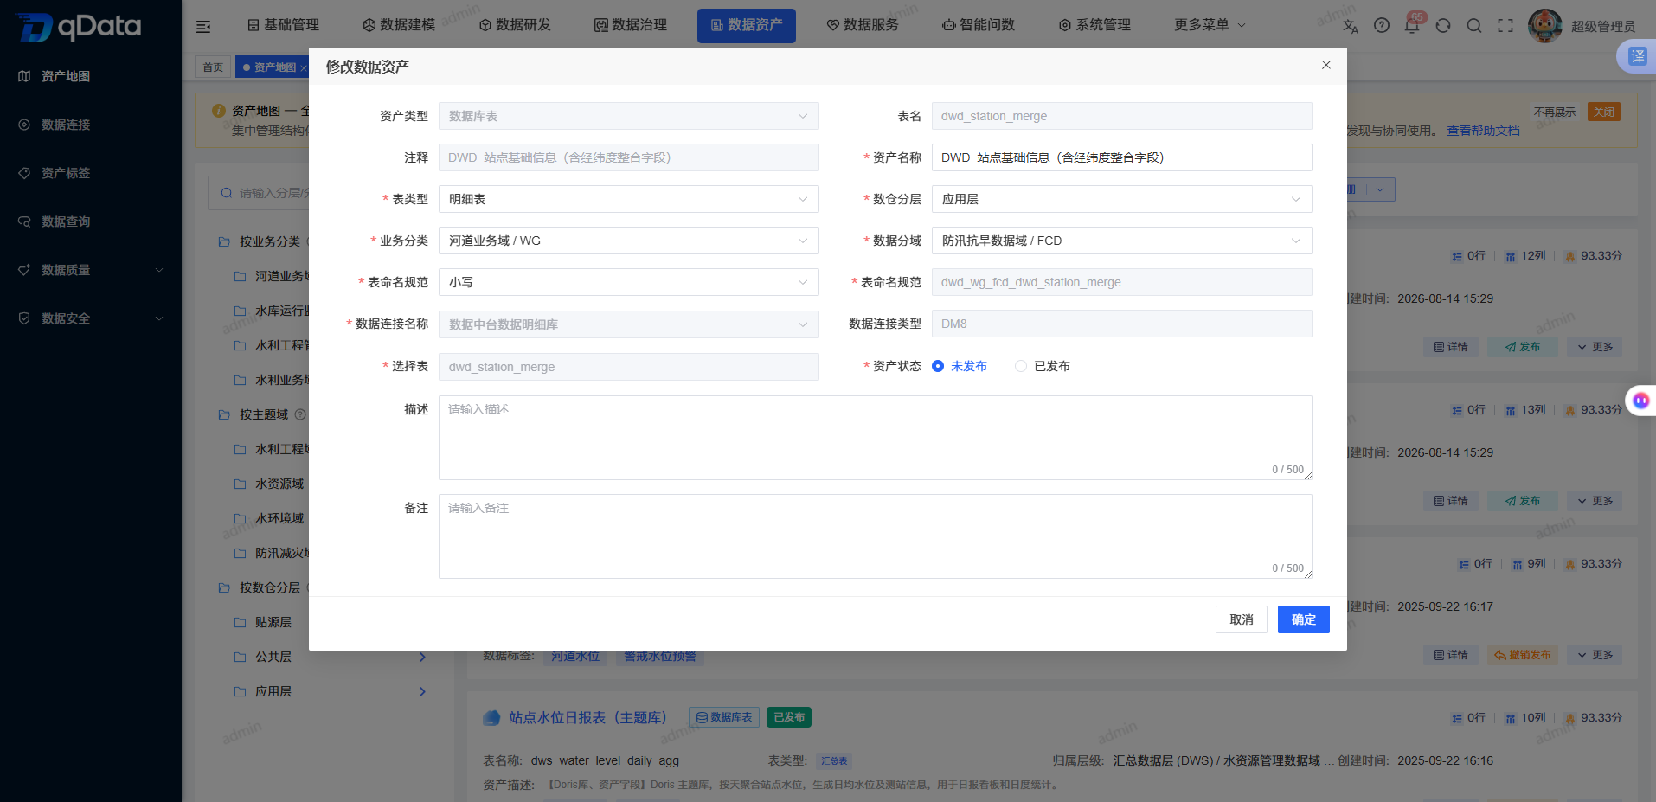Screen dimensions: 1656x802
Task: Click the 河道水位 data tag
Action: pos(575,656)
